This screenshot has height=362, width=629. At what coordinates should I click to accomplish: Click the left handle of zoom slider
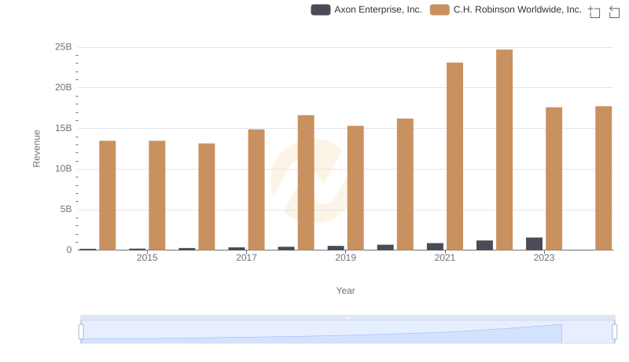pos(81,332)
